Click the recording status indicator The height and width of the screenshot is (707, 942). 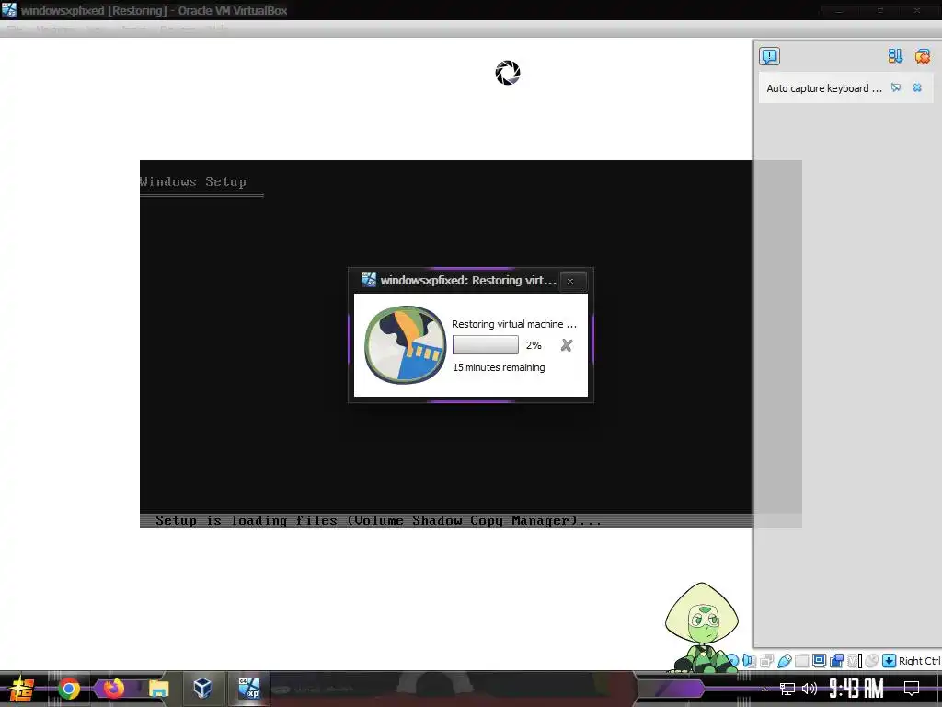click(837, 661)
